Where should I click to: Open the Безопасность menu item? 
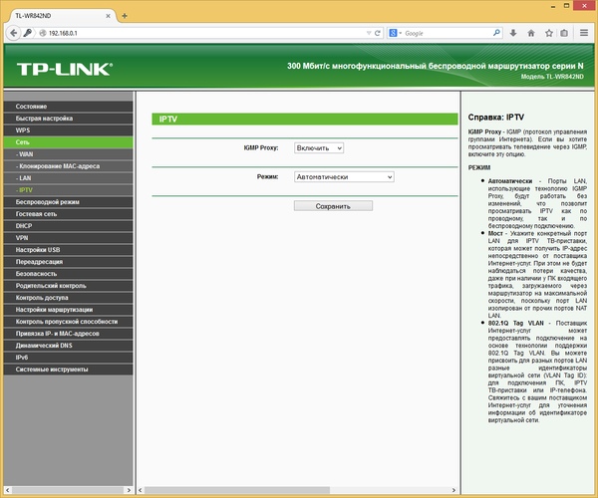point(69,274)
